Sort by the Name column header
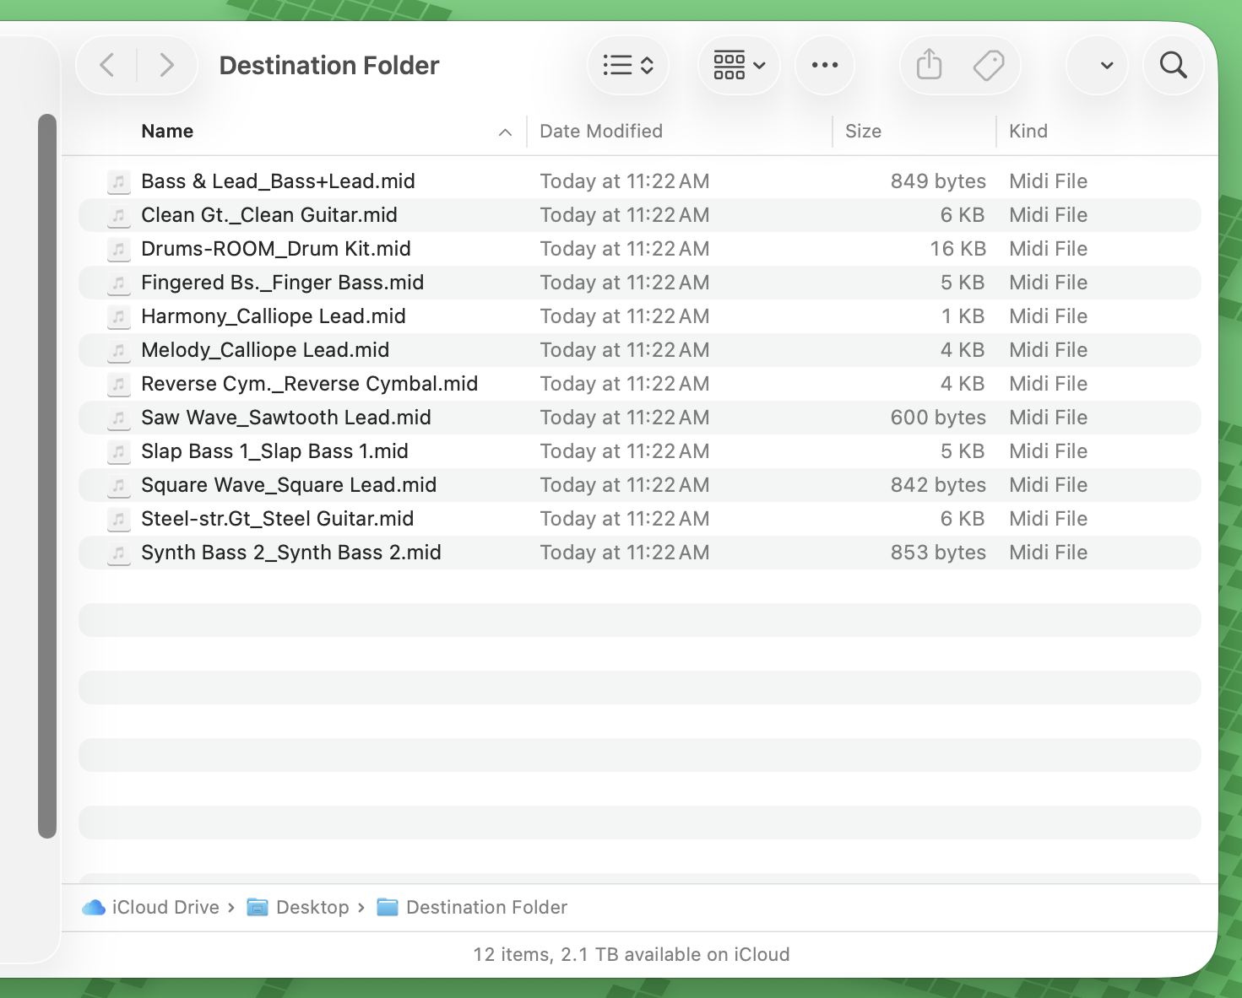 [167, 131]
